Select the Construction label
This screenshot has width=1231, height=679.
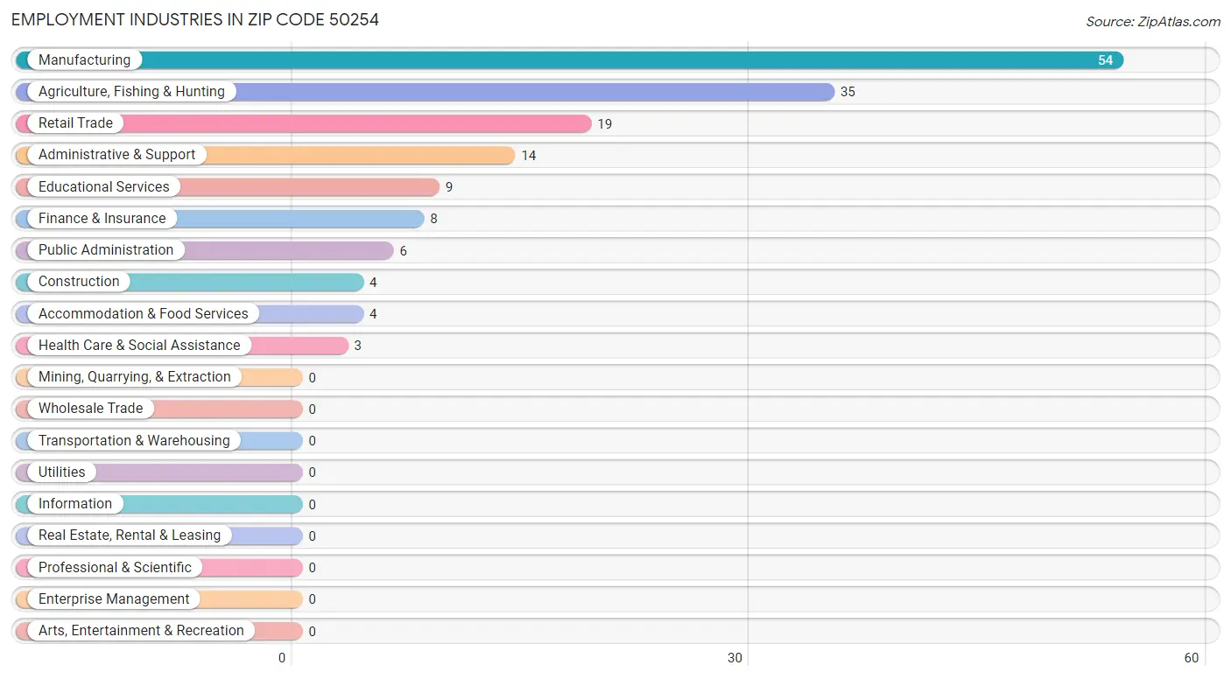click(79, 281)
